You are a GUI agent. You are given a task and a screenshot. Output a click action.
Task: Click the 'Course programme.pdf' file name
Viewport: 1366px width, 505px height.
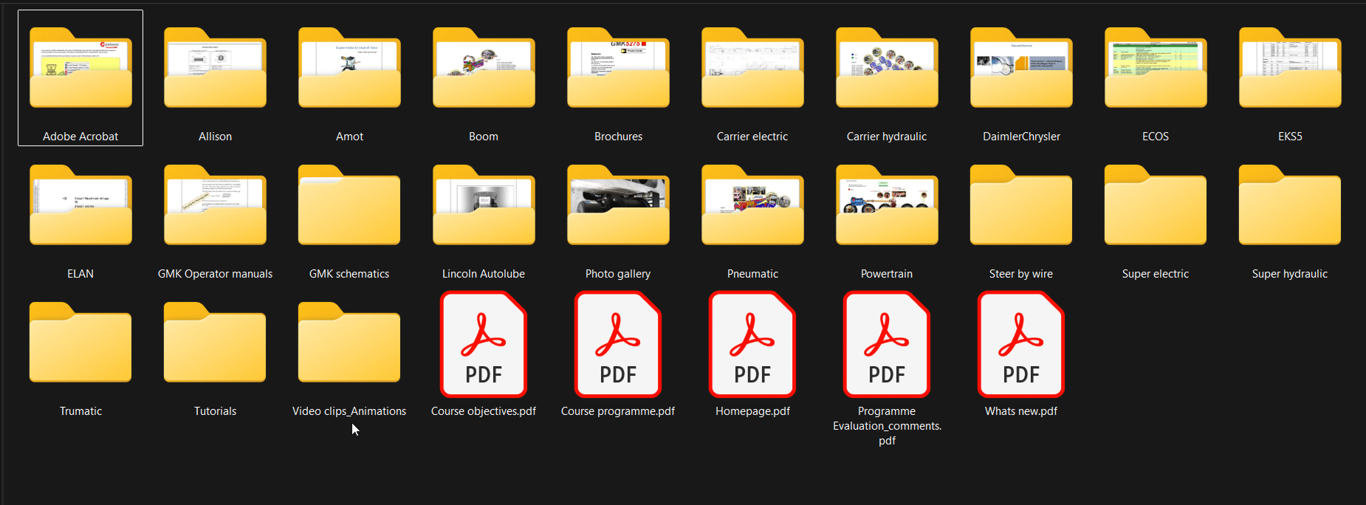(x=618, y=411)
